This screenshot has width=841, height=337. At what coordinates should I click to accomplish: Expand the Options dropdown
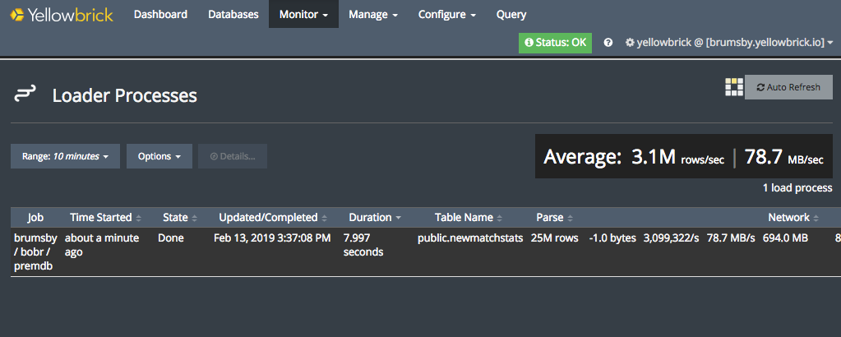159,156
